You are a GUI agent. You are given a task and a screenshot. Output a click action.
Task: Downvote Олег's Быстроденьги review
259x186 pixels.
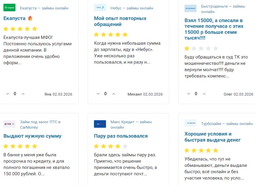[x=189, y=94]
